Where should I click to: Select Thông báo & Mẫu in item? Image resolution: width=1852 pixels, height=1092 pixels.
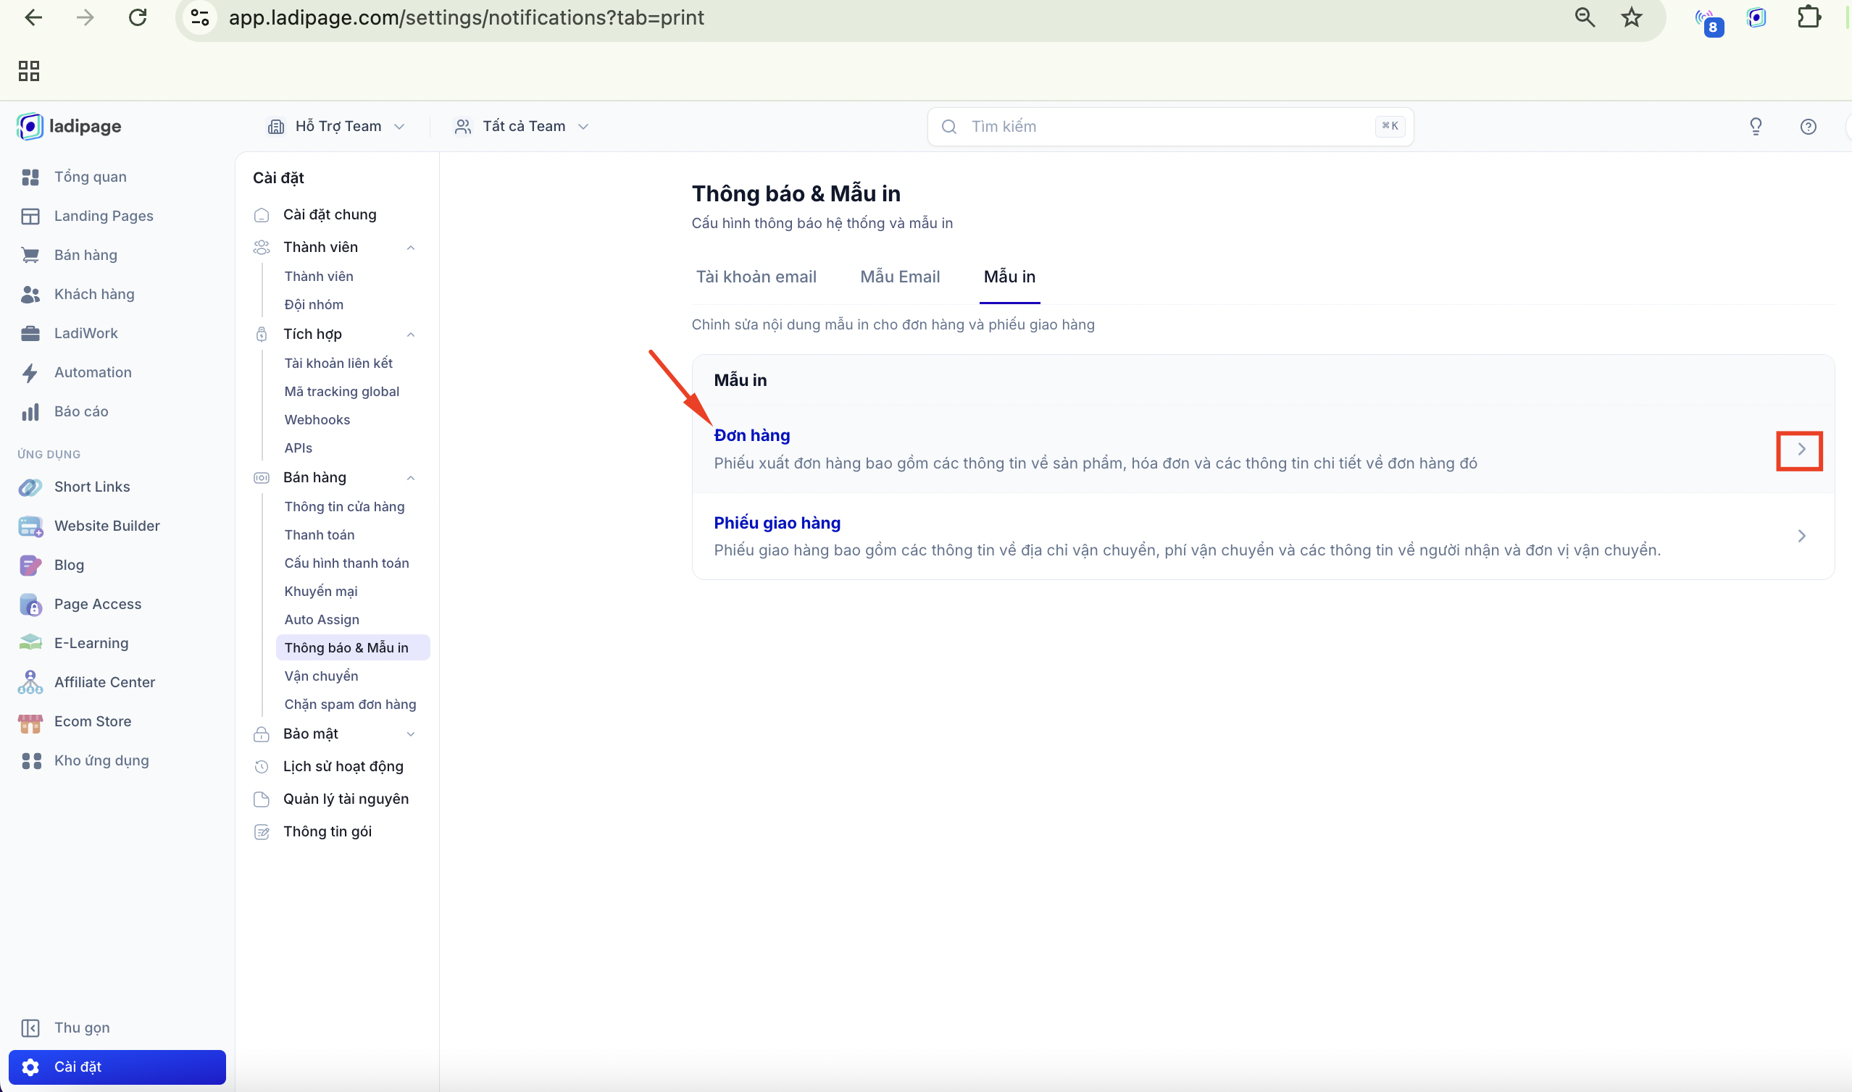coord(353,647)
